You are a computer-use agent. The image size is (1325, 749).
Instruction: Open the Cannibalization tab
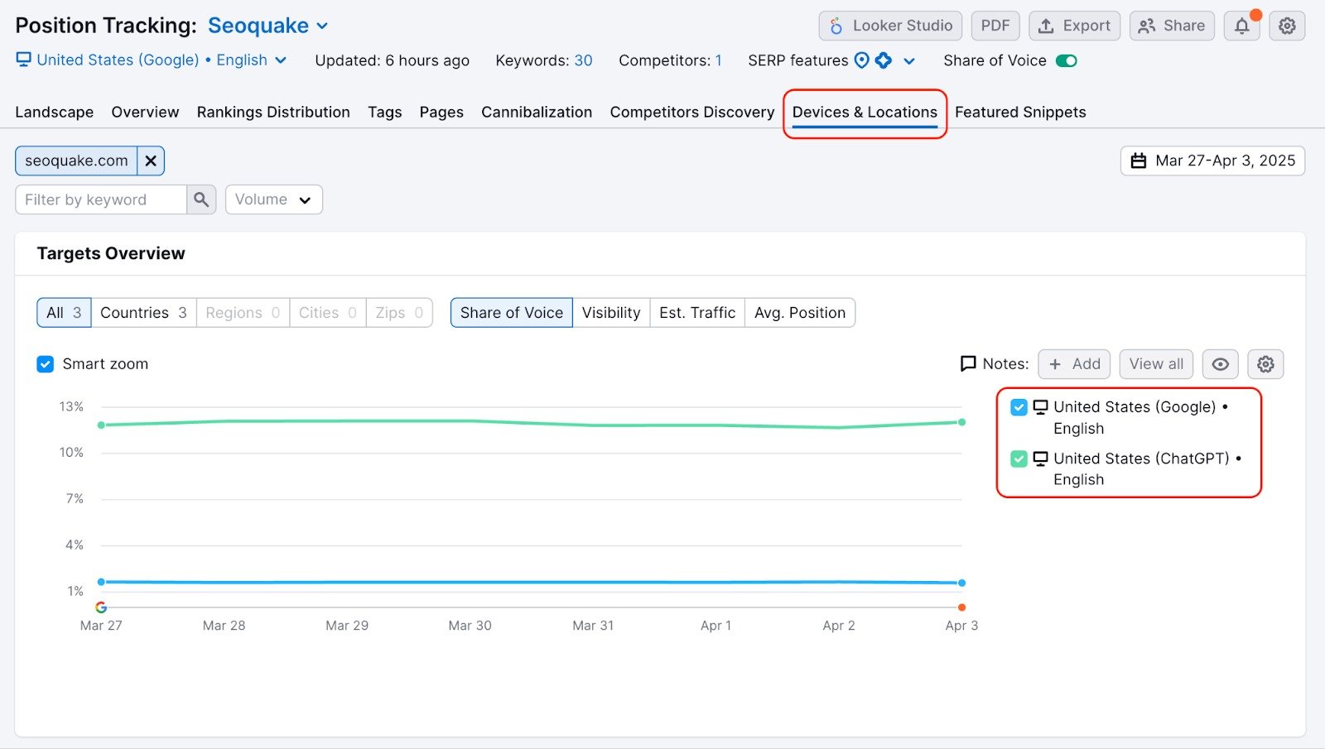[x=536, y=112]
